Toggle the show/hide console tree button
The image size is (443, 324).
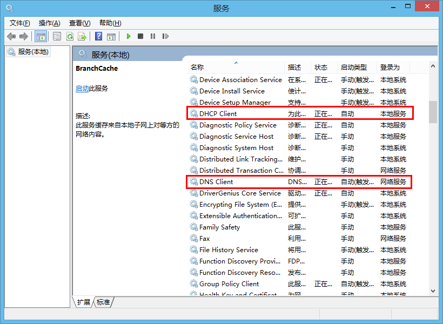tap(41, 36)
